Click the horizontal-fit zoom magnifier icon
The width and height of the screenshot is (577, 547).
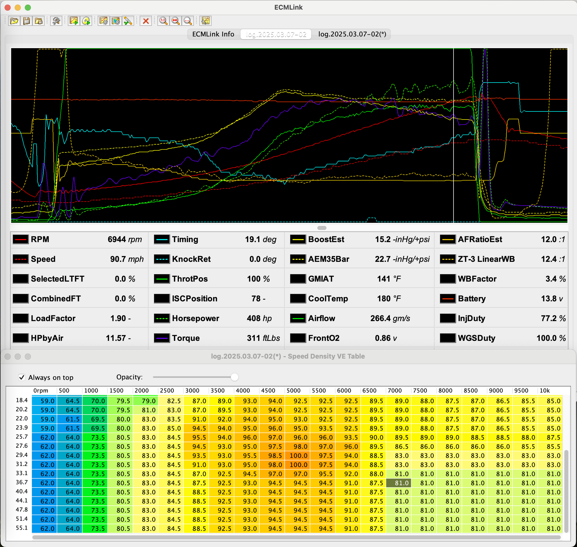tap(175, 21)
